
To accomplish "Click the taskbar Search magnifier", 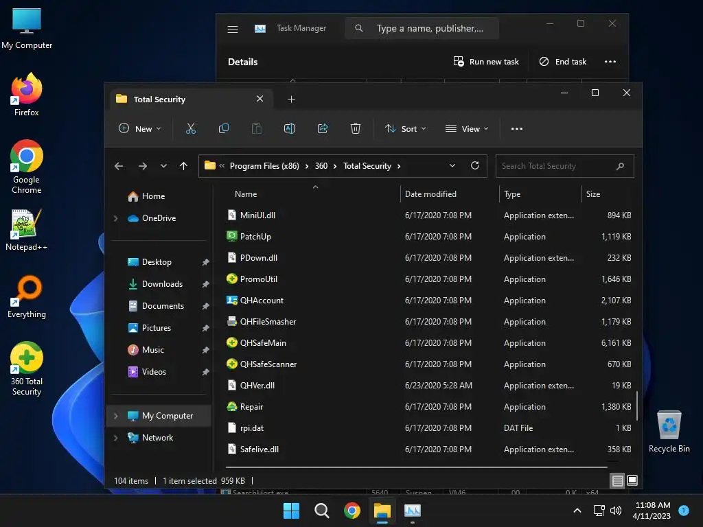I will coord(322,511).
